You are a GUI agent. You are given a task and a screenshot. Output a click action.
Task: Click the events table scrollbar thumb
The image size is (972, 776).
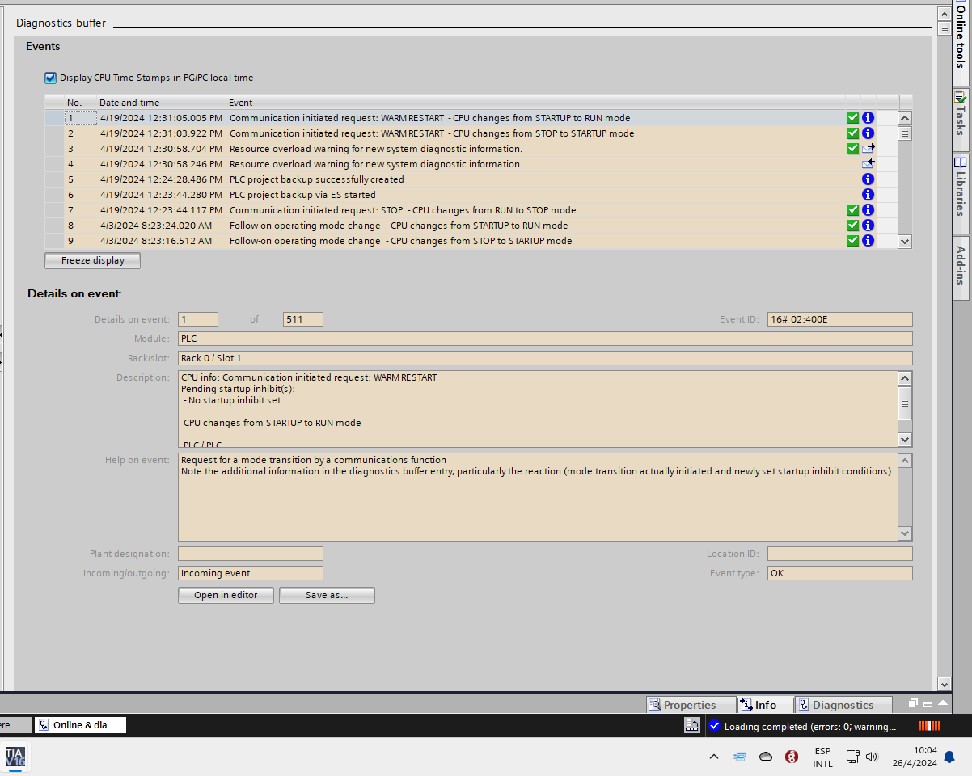click(x=905, y=133)
